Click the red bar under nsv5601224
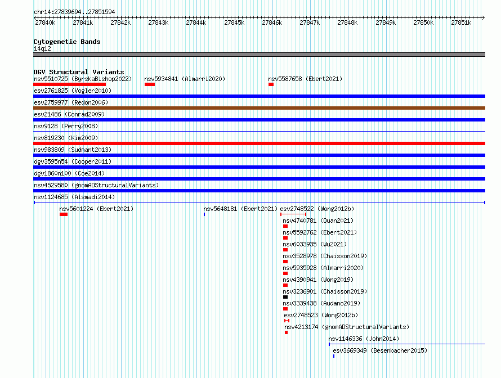This screenshot has height=378, width=501. click(x=64, y=214)
